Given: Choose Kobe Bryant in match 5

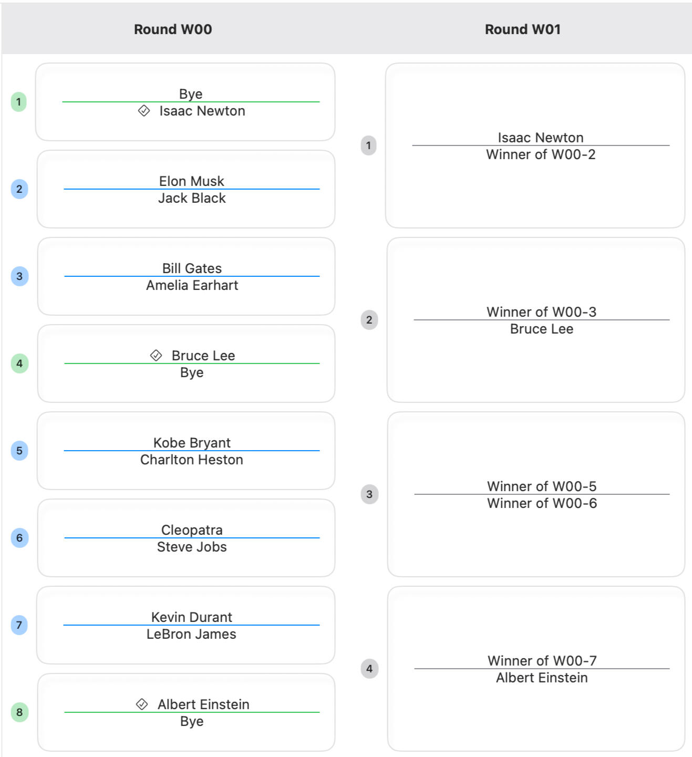Looking at the screenshot, I should point(192,443).
